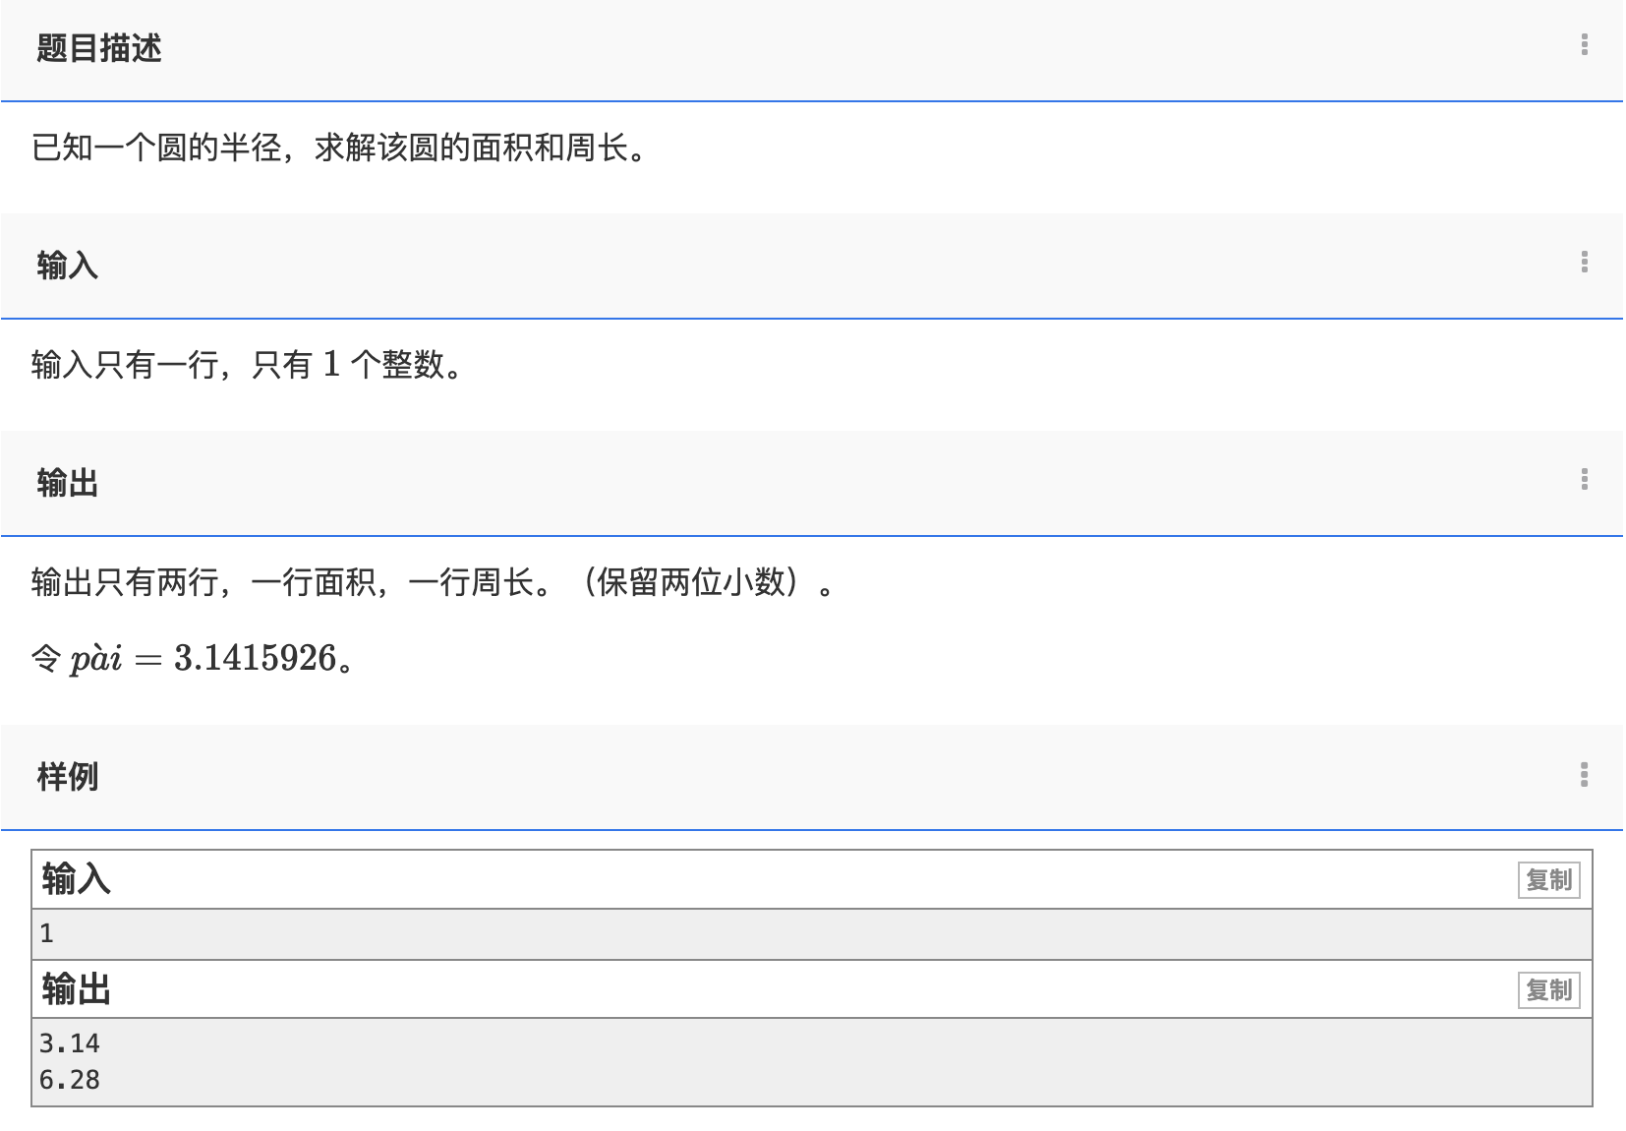The width and height of the screenshot is (1626, 1131).
Task: Open the three-dot menu in 输出 section header
Action: (1584, 480)
